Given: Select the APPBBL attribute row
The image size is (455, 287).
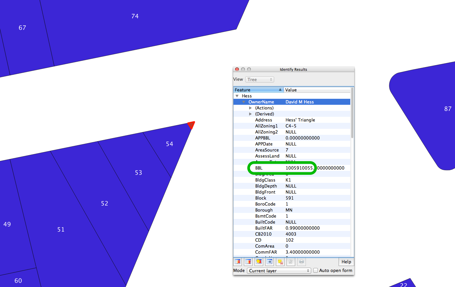Looking at the screenshot, I should point(292,138).
